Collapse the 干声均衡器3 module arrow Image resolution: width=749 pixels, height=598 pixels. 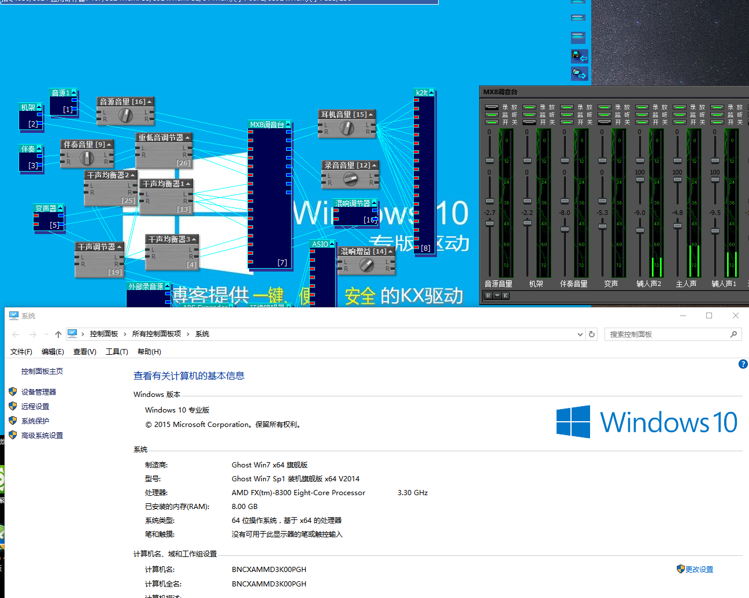tap(194, 239)
